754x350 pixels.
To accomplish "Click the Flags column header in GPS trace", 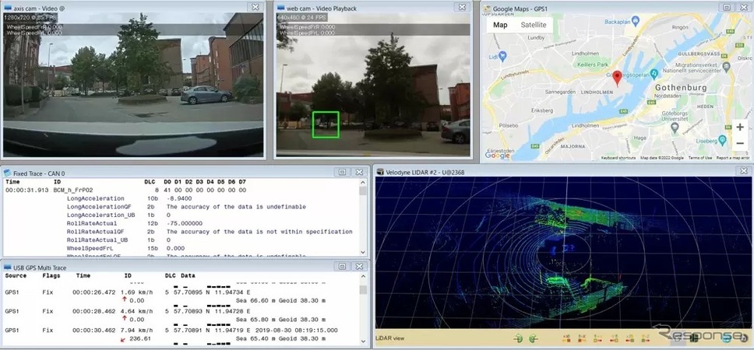I will [x=51, y=276].
